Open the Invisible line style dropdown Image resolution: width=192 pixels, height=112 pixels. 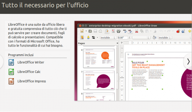click(108, 38)
